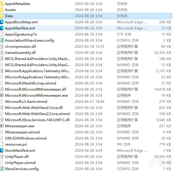The width and height of the screenshot is (178, 173).
Task: Click the file icon of UnityPlayer.winmd
Action: pos(1,163)
